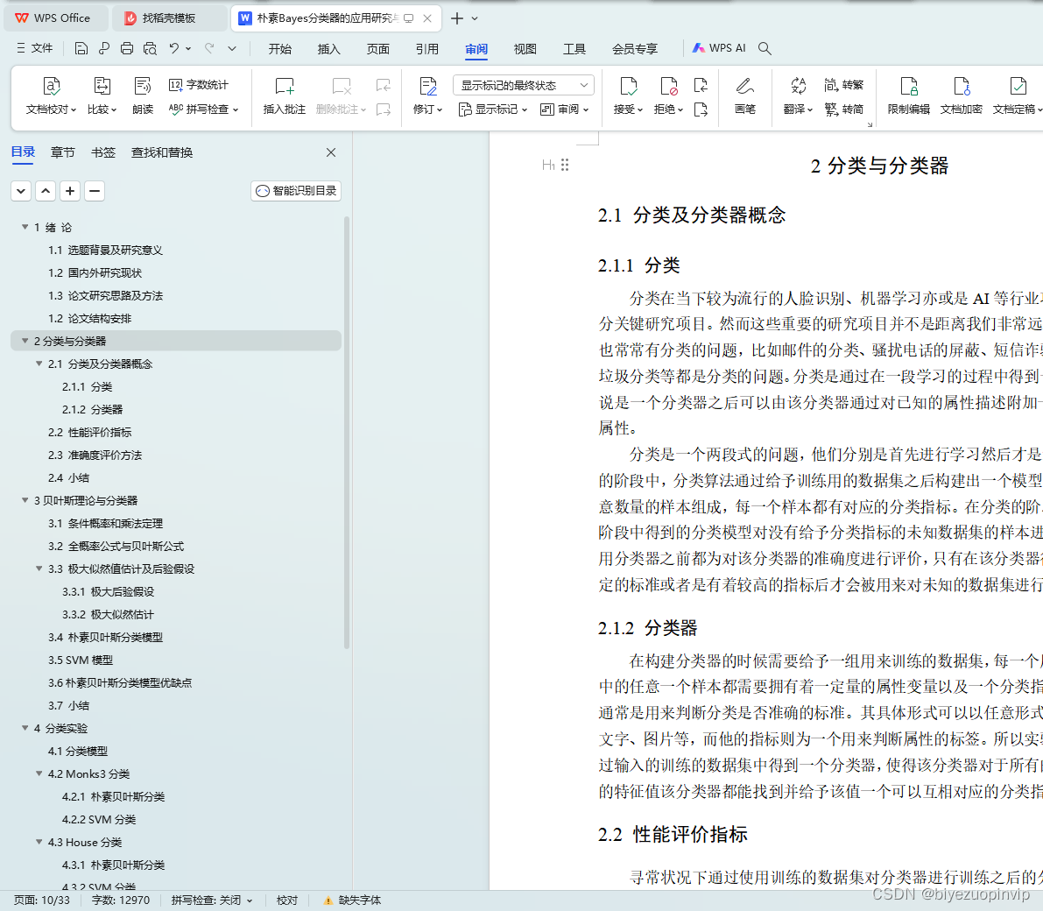Run 拼写检查 spell check

click(203, 109)
